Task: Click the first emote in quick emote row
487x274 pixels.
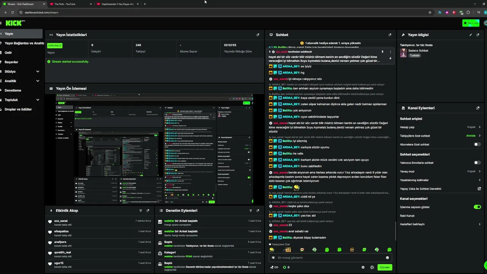Action: coord(272,250)
